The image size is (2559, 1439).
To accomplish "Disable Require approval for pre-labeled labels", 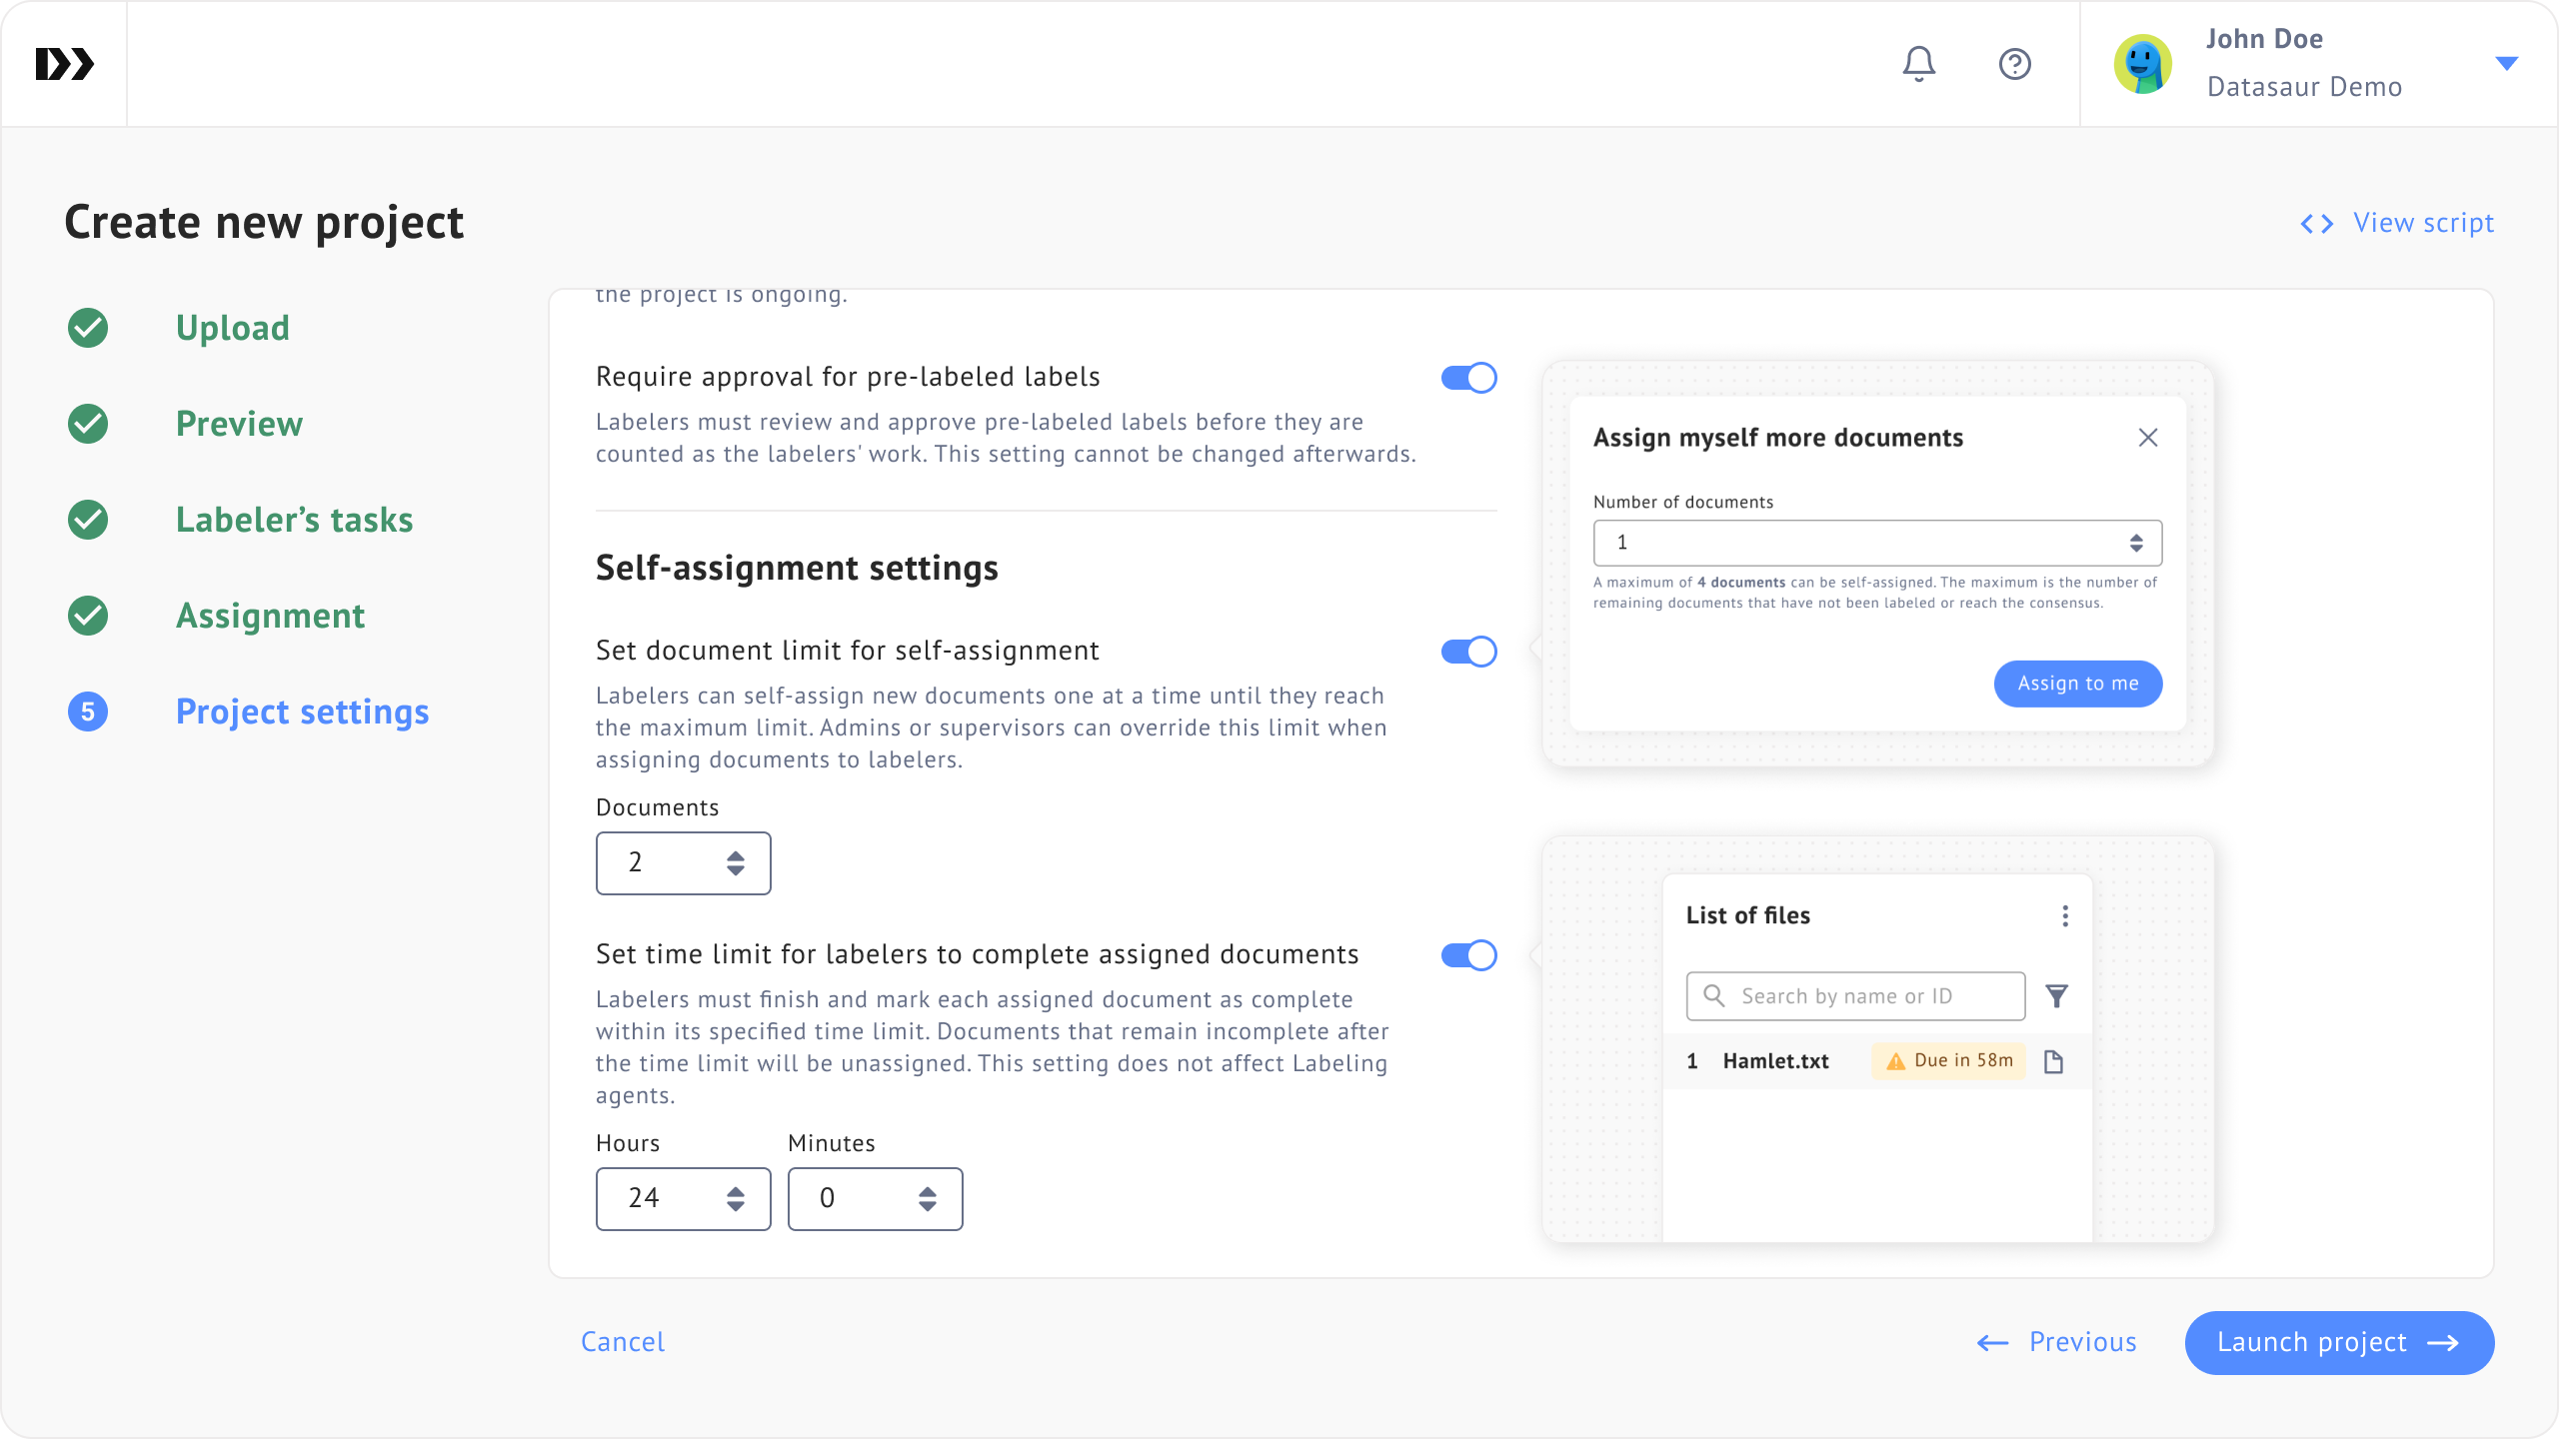I will pos(1468,378).
